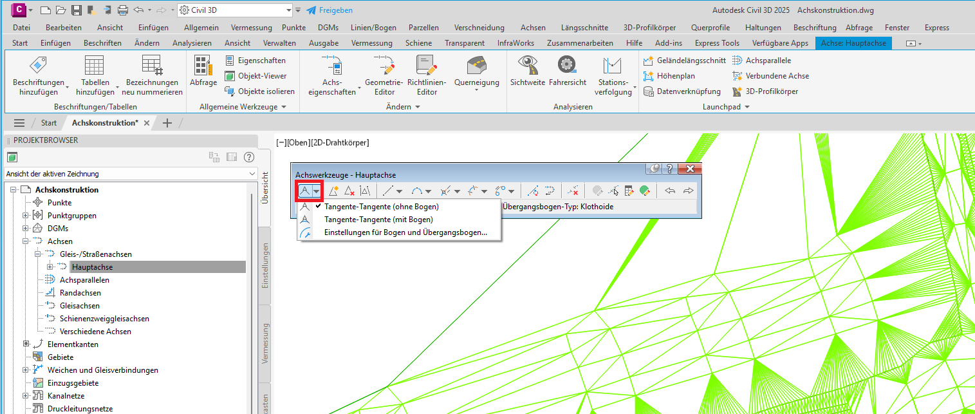Click the insert tangent intersection point icon
975x414 pixels.
(333, 191)
